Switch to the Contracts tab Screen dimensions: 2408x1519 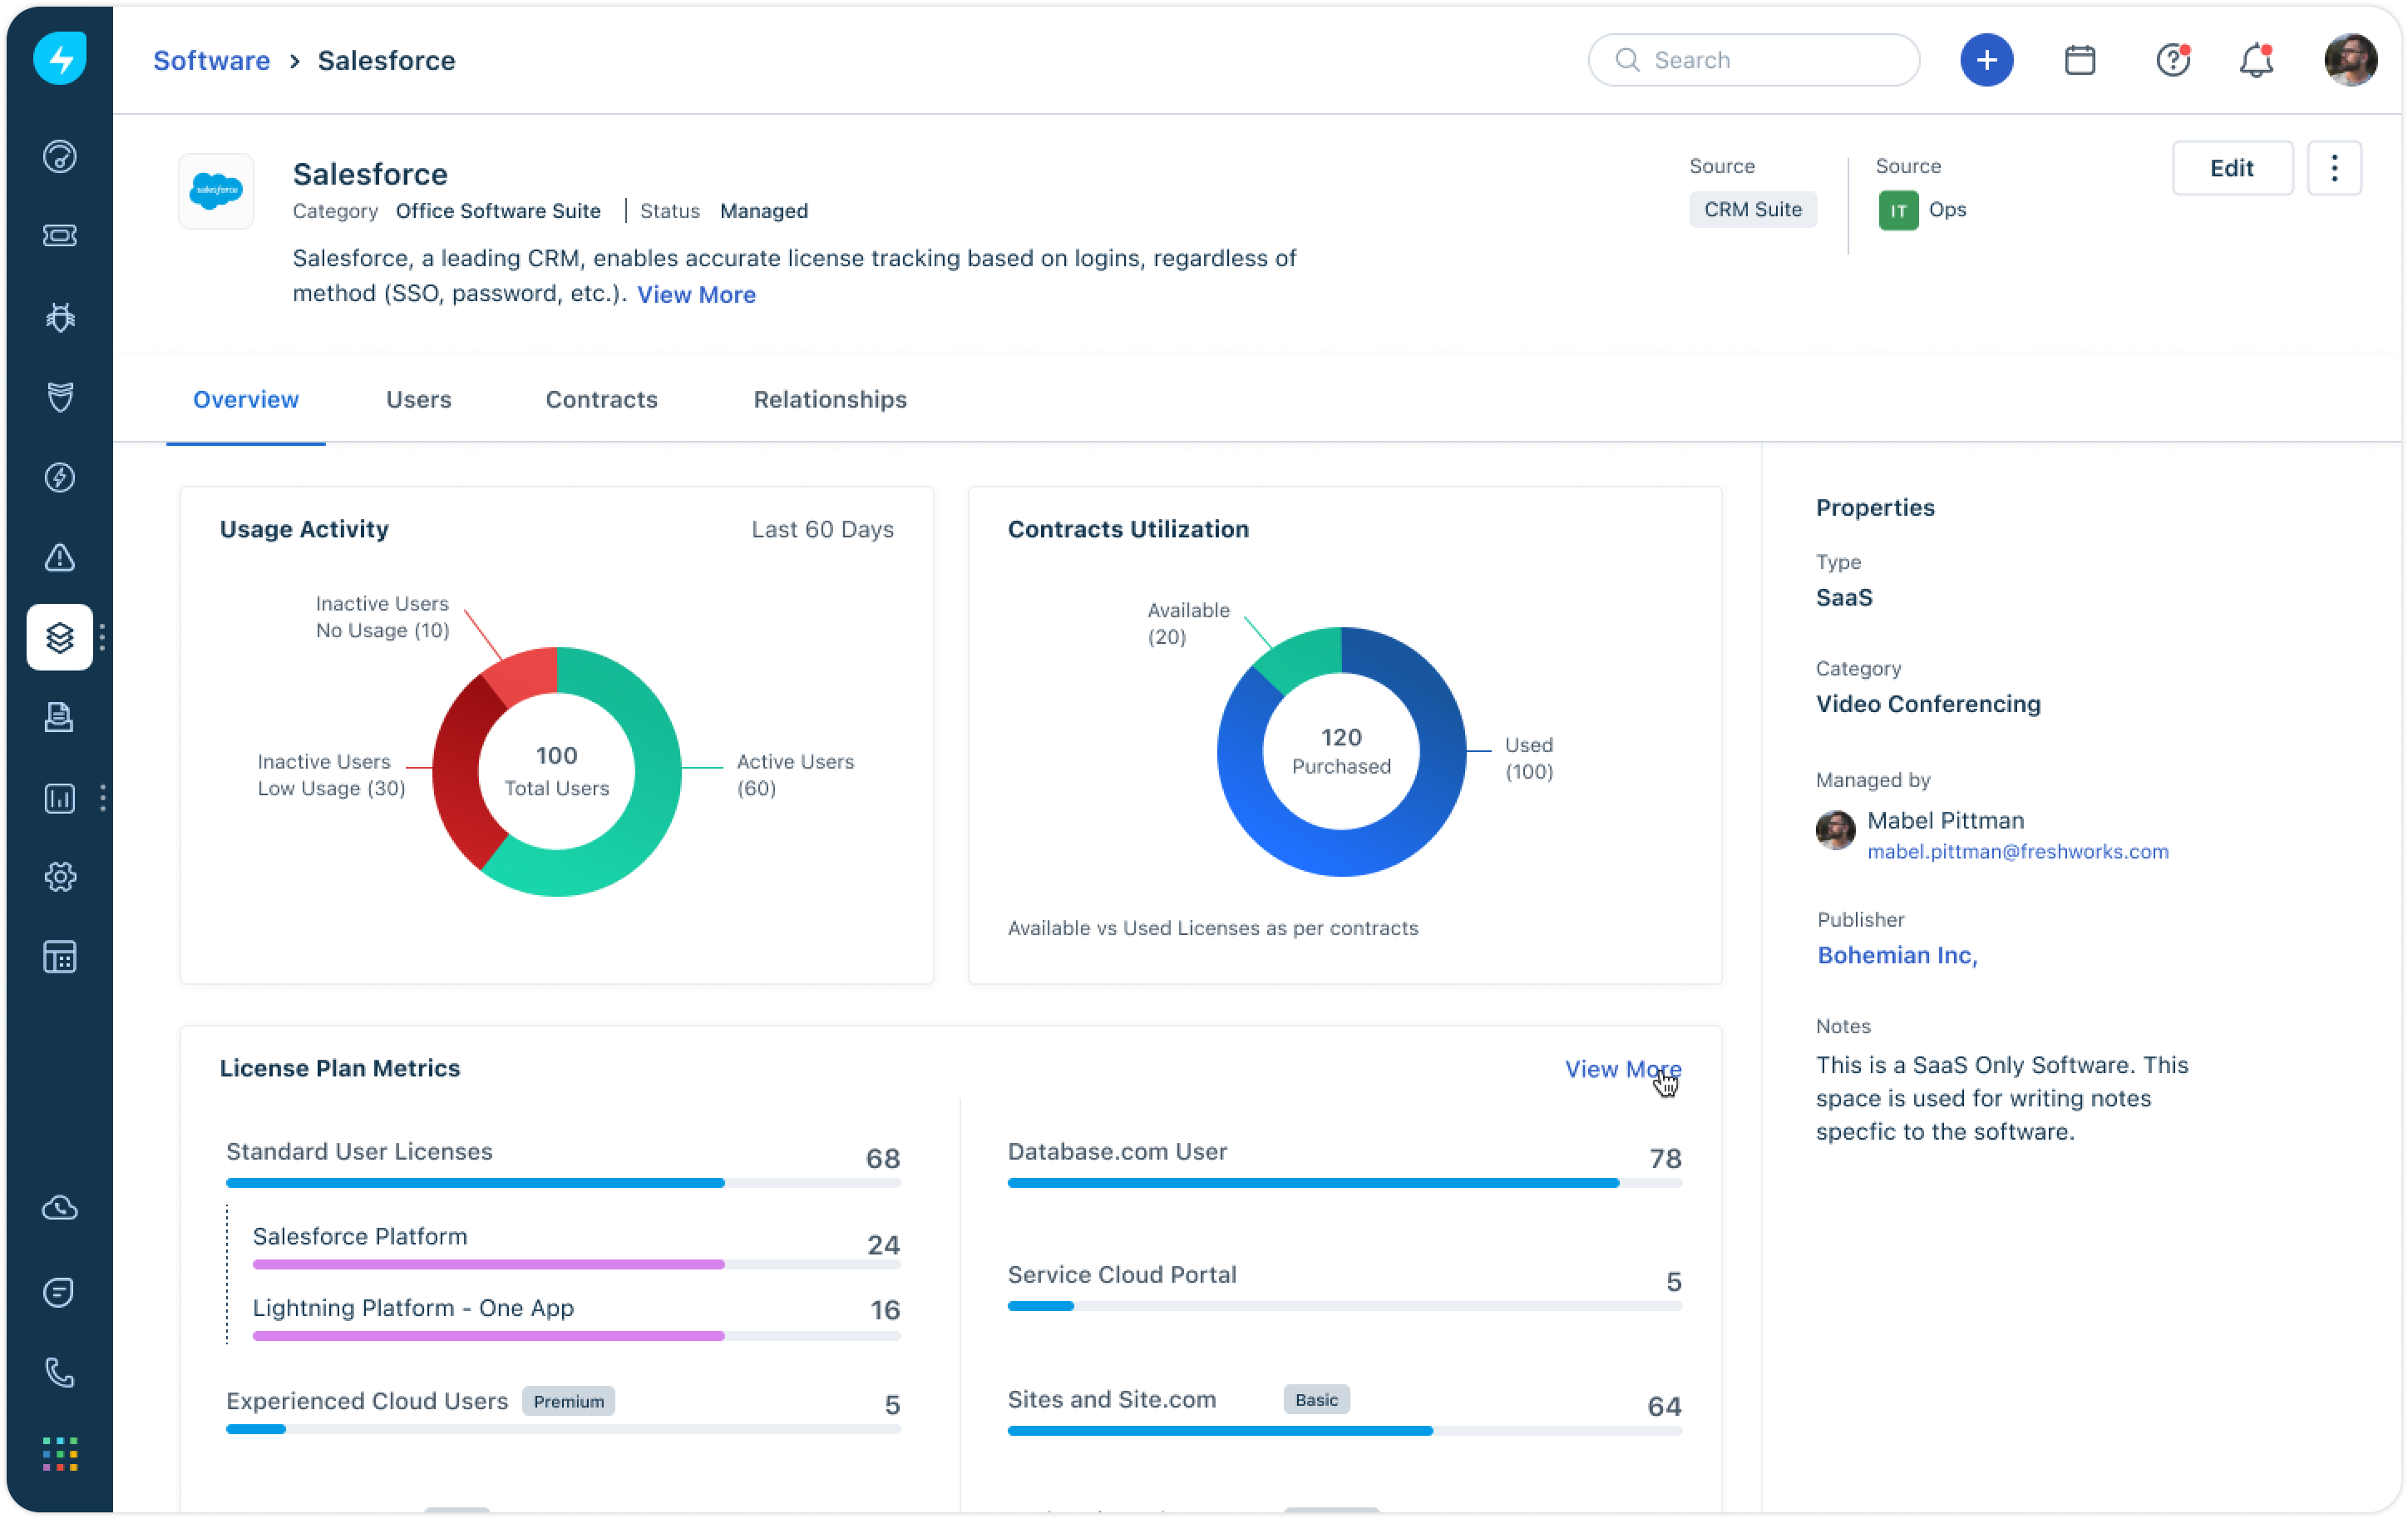point(601,399)
